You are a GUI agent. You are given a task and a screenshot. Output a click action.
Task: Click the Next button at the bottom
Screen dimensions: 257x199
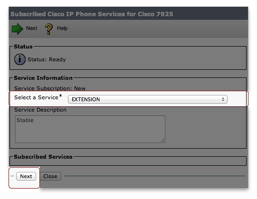(26, 176)
